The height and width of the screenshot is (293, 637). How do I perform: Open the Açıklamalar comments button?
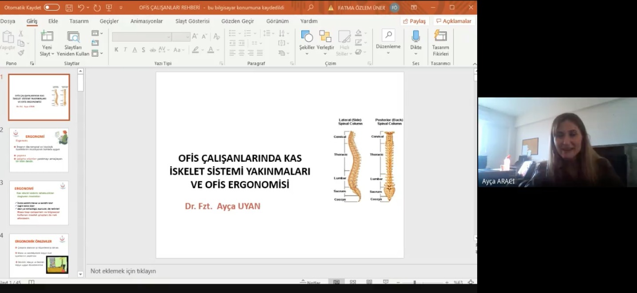coord(453,21)
